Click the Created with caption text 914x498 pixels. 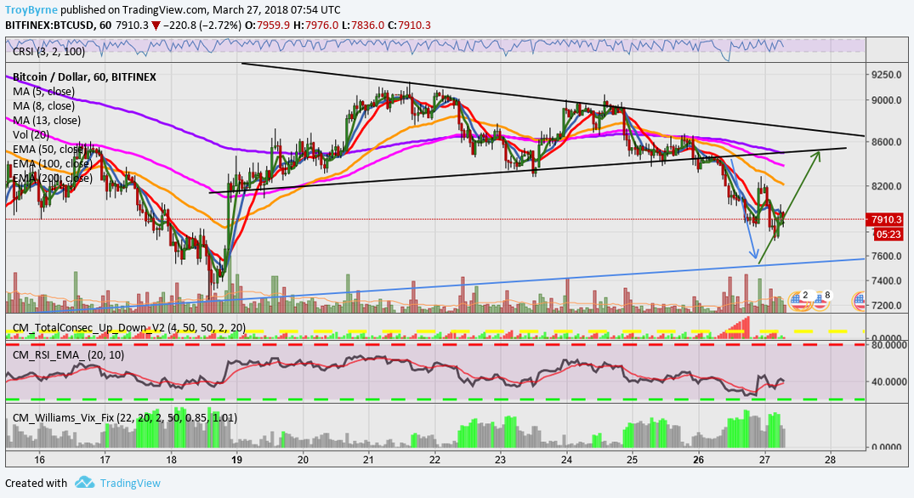tap(37, 483)
